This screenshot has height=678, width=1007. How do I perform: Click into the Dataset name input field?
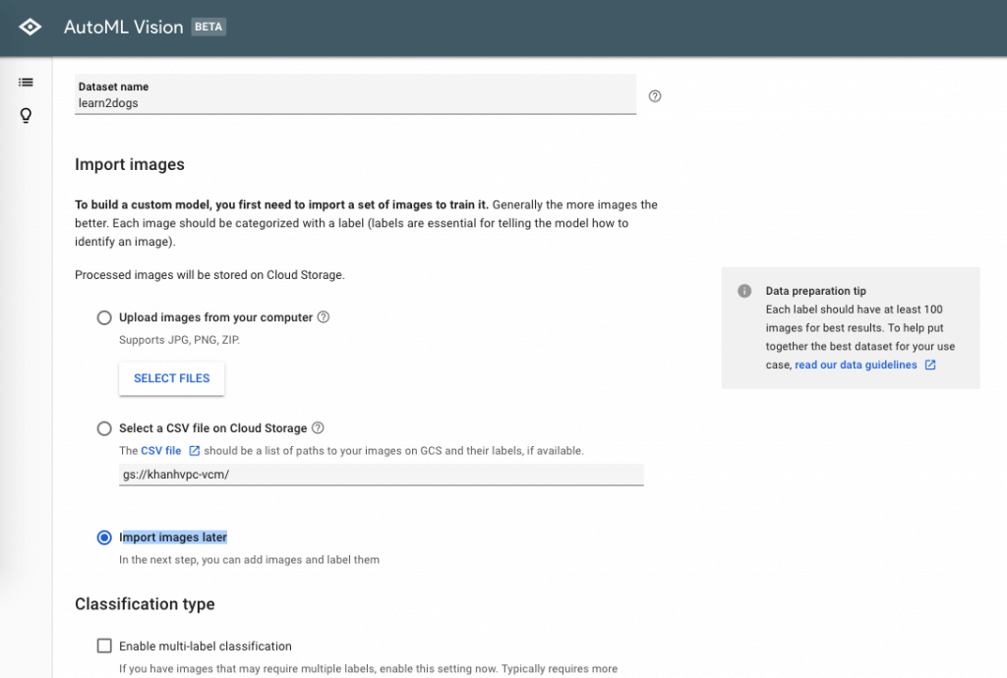coord(355,102)
